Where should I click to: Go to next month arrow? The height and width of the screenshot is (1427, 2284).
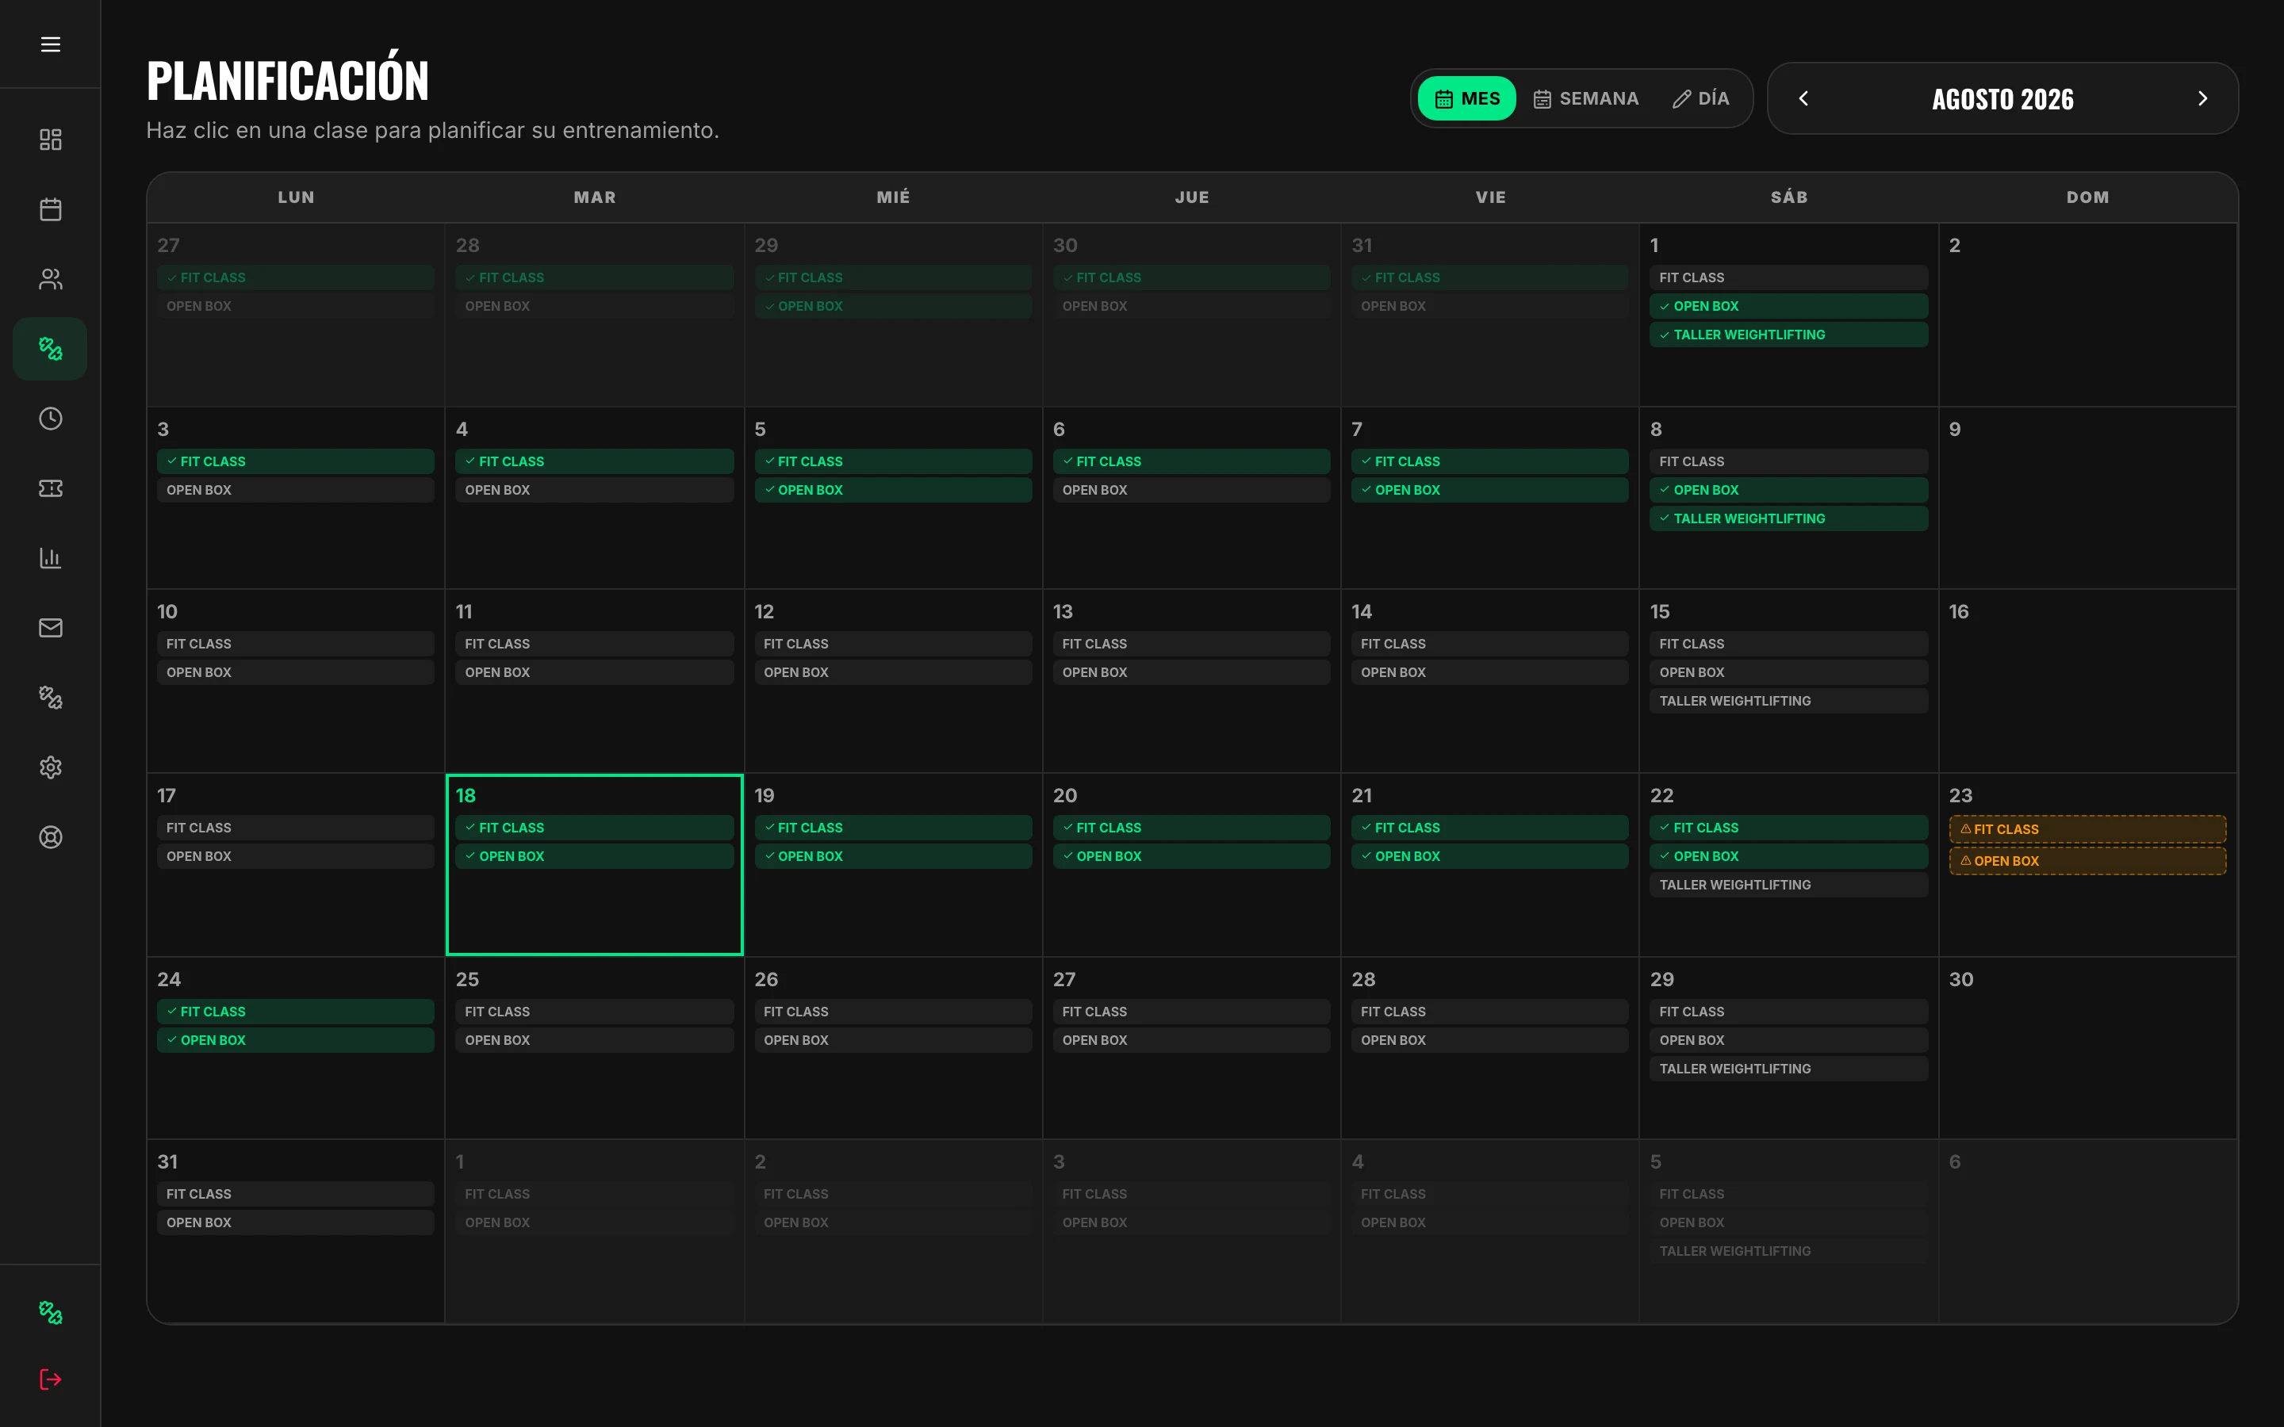tap(2202, 98)
